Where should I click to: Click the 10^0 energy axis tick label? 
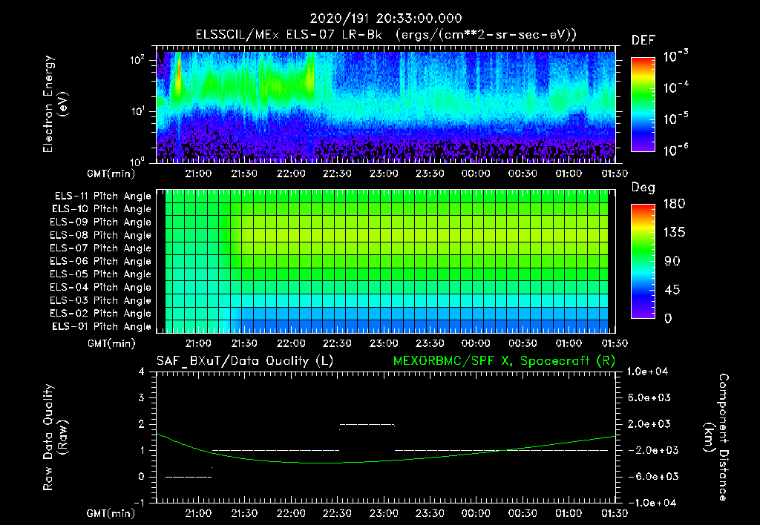click(x=137, y=161)
